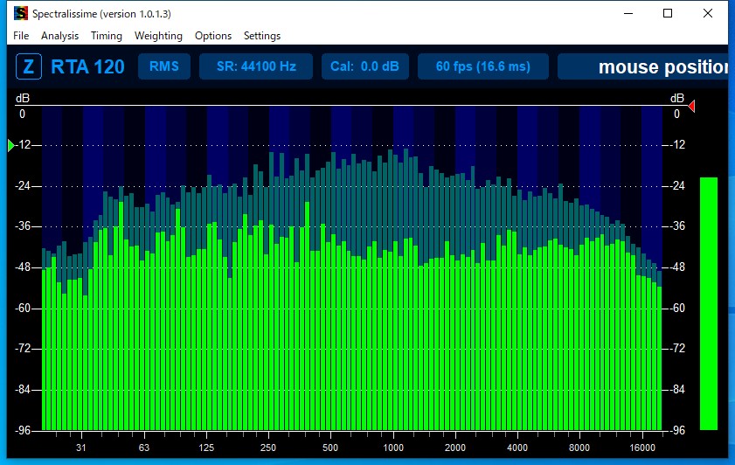Viewport: 735px width, 465px height.
Task: Click the Spectralissime app icon in title bar
Action: pos(20,13)
